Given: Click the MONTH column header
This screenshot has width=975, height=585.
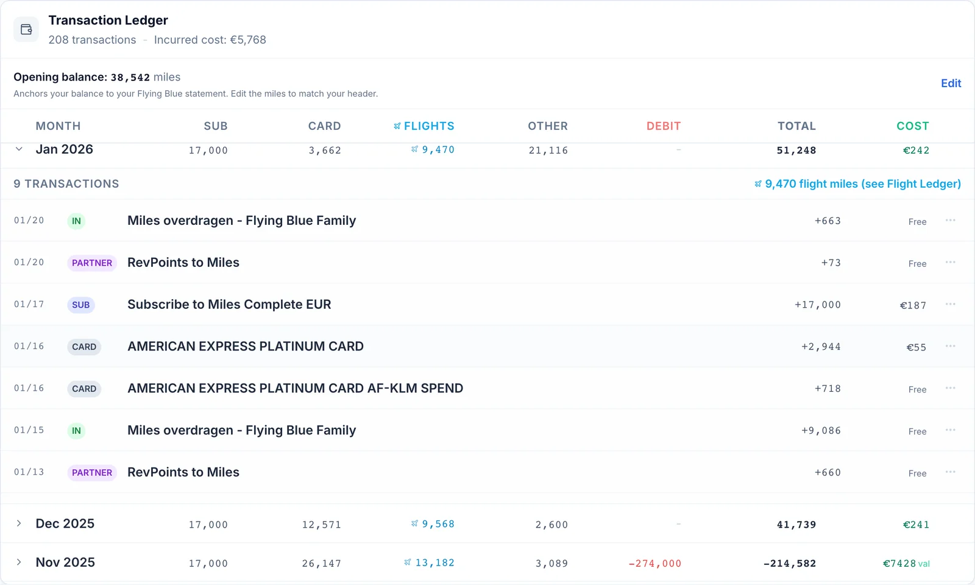Looking at the screenshot, I should tap(58, 126).
